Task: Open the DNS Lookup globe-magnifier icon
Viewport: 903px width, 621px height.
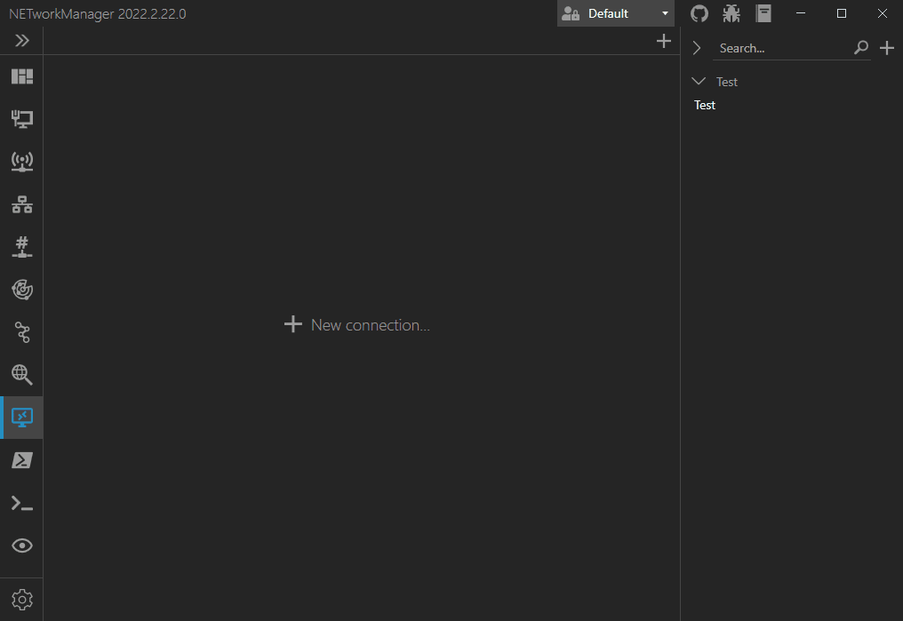Action: click(22, 375)
